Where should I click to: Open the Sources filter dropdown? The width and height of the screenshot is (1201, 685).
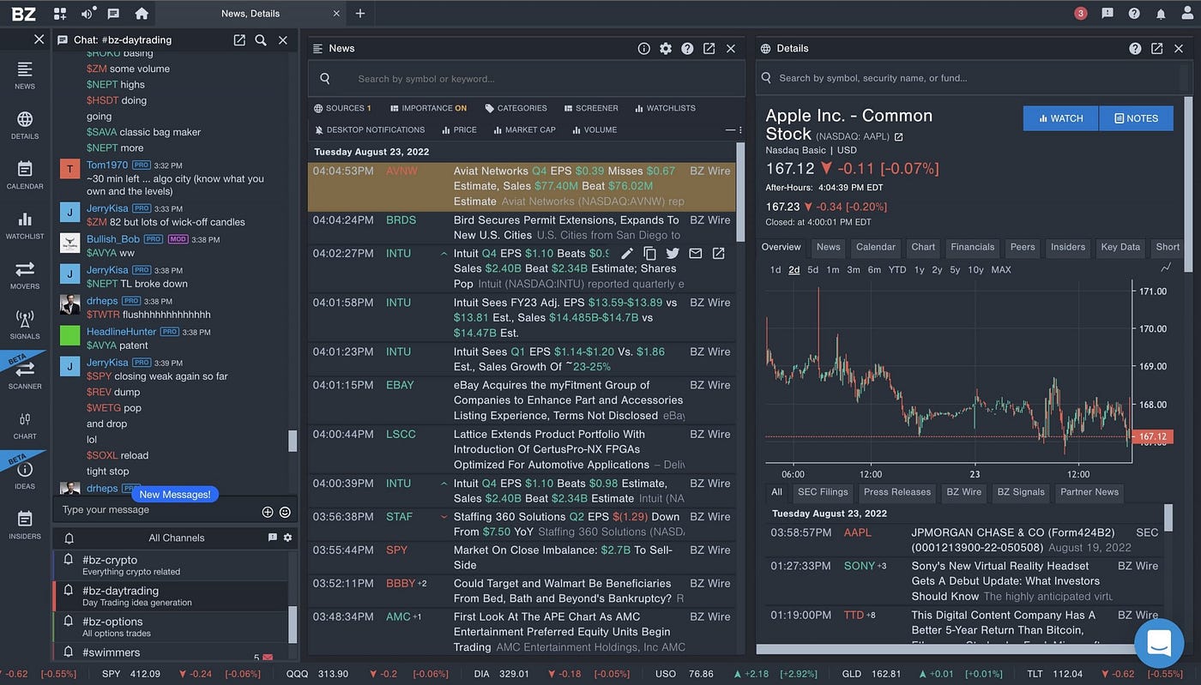click(x=342, y=108)
